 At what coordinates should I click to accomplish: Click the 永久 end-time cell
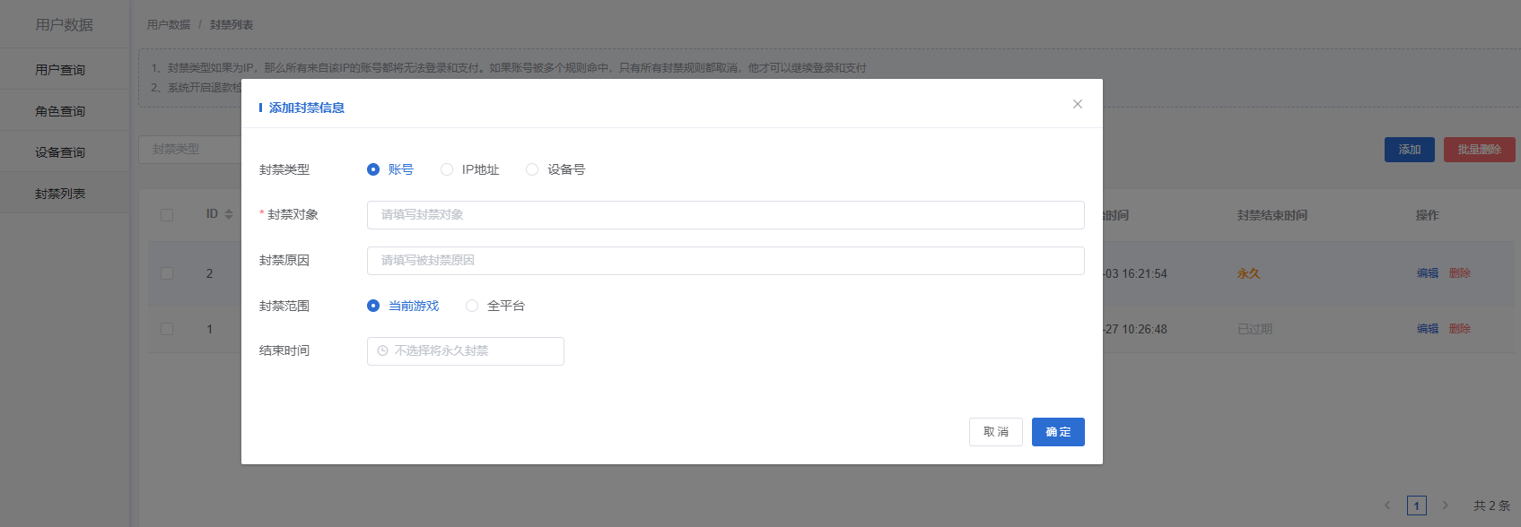point(1249,273)
